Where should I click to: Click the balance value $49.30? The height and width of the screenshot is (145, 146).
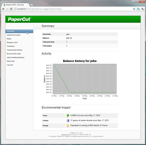coord(69,38)
